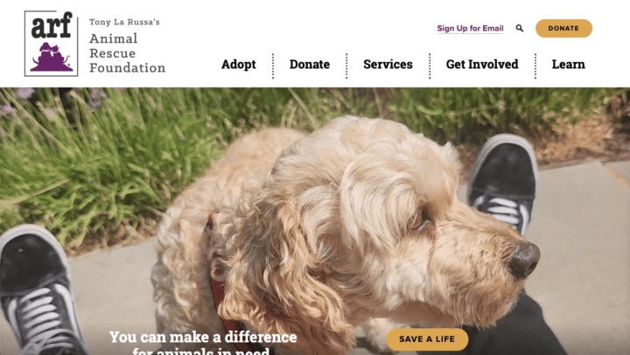
Task: Click the dog's nose in the hero image
Action: coord(524,259)
